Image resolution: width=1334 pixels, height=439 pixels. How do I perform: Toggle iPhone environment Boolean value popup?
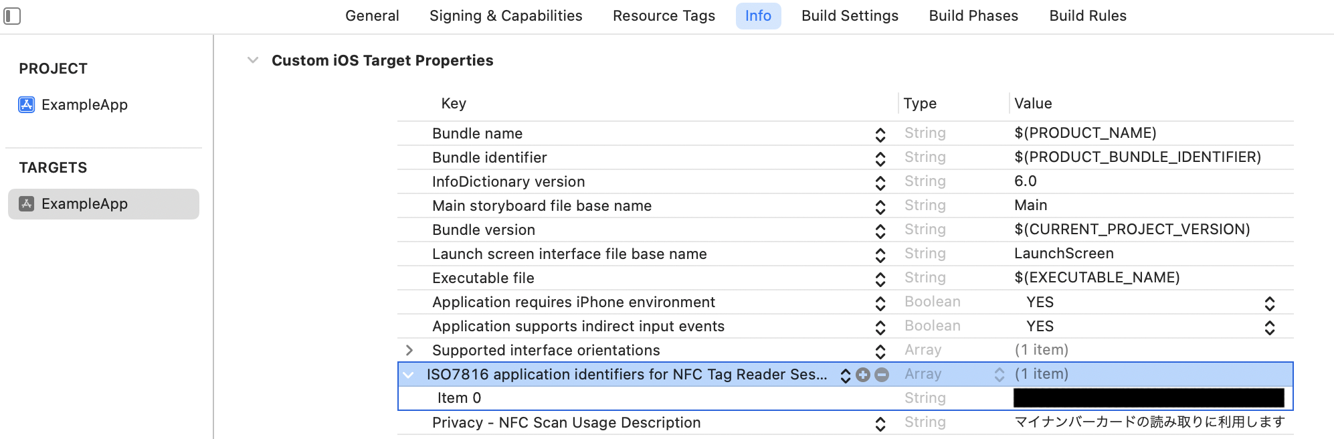tap(1269, 303)
